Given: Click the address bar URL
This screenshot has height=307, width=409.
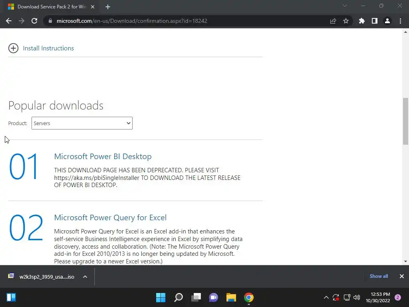Looking at the screenshot, I should point(132,21).
